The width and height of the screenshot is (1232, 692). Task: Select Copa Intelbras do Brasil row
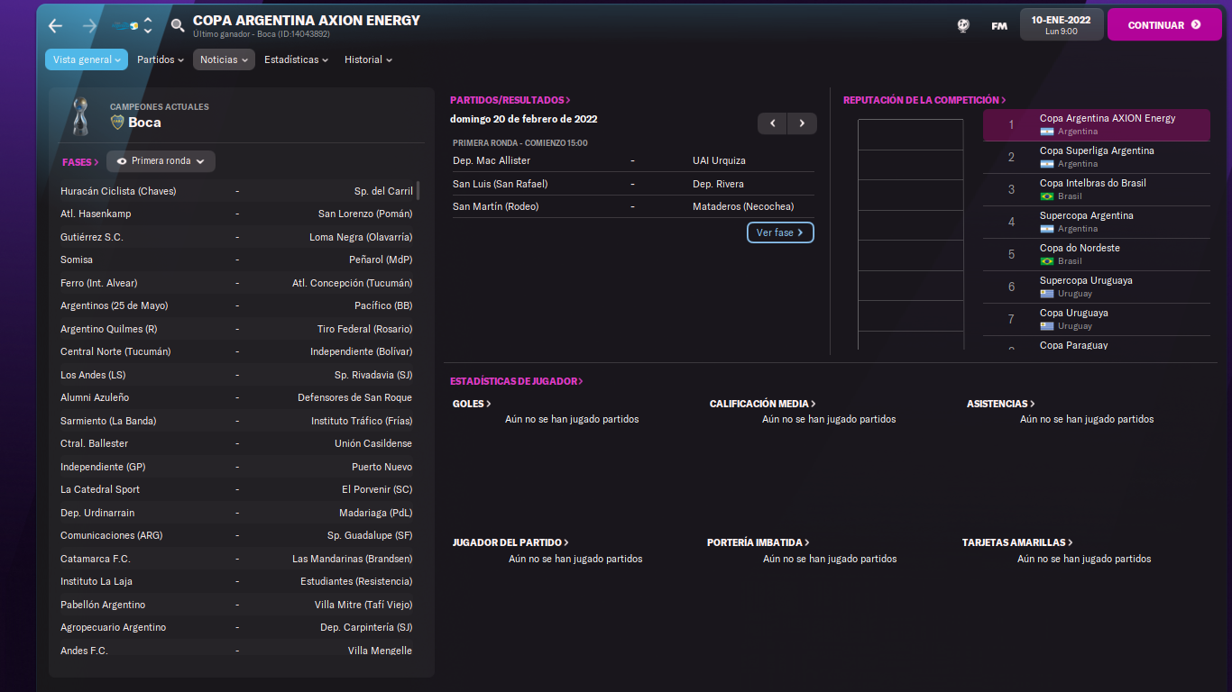click(1097, 189)
